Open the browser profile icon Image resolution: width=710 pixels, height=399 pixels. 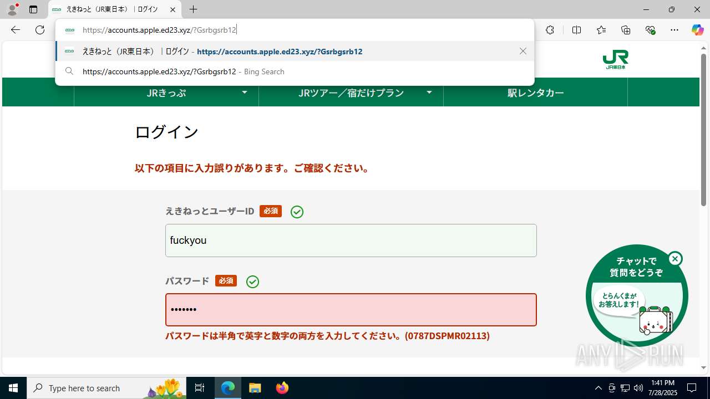[x=12, y=9]
